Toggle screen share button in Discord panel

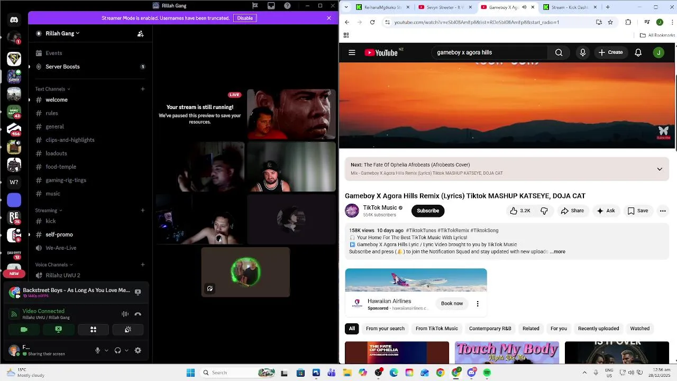coord(59,329)
